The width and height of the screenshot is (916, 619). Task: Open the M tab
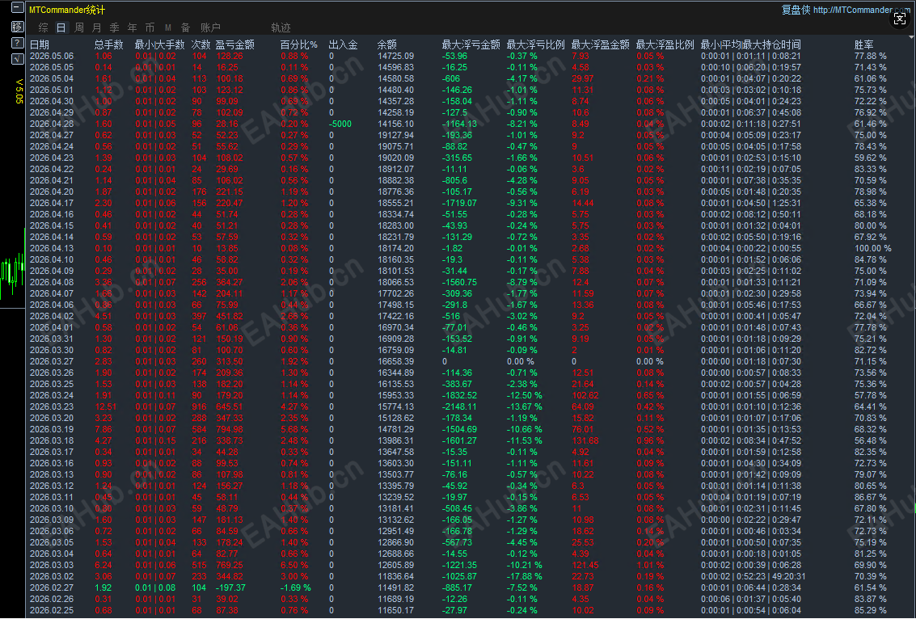(167, 27)
